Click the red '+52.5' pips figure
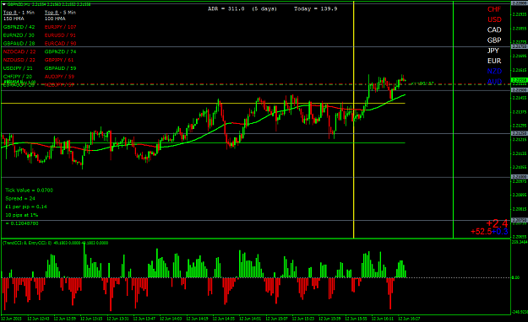Image resolution: width=528 pixels, height=322 pixels. pyautogui.click(x=481, y=232)
